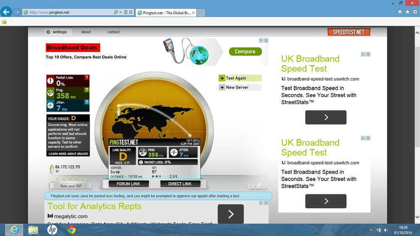Click the browser forward arrow

pyautogui.click(x=17, y=12)
